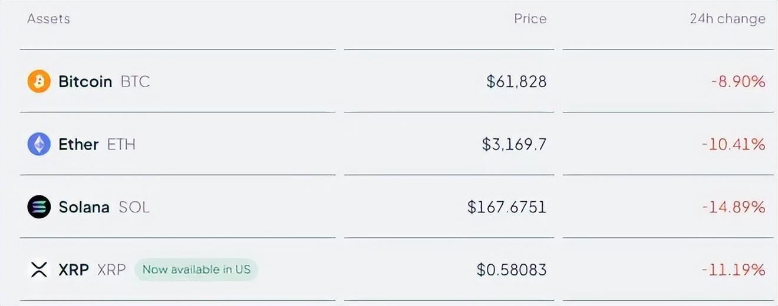Screen dimensions: 778x306
Task: Click the XRP X-shaped logo icon
Action: (39, 270)
